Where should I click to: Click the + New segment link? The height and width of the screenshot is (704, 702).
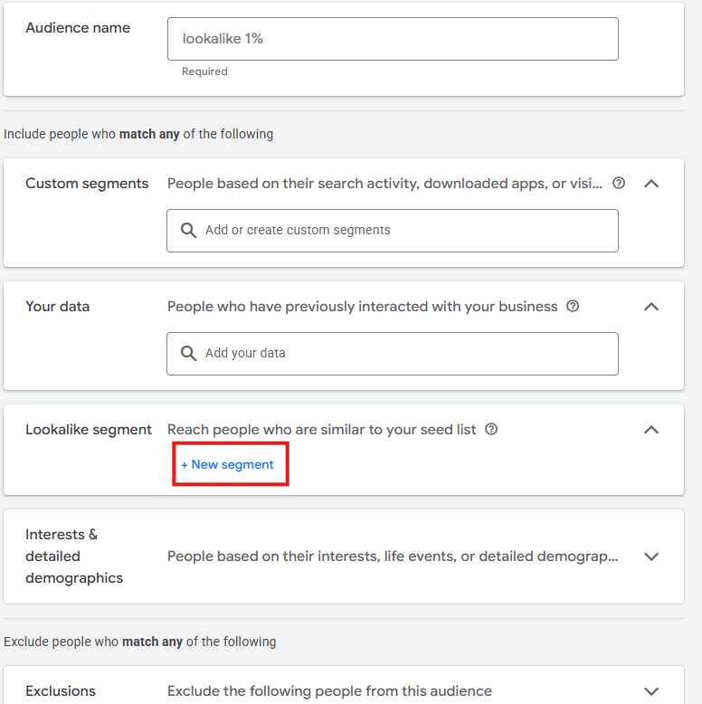[228, 464]
